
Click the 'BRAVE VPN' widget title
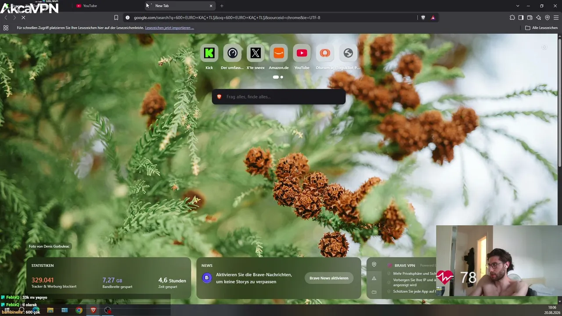coord(405,266)
